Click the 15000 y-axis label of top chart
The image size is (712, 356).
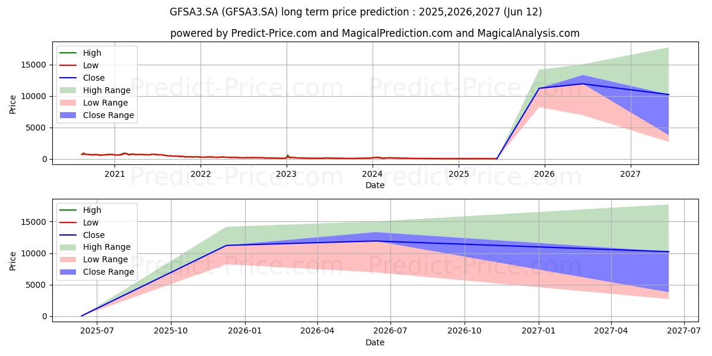coord(35,65)
